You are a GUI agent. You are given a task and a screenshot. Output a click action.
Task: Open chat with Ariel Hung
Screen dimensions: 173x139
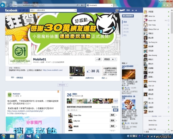pyautogui.click(x=157, y=81)
